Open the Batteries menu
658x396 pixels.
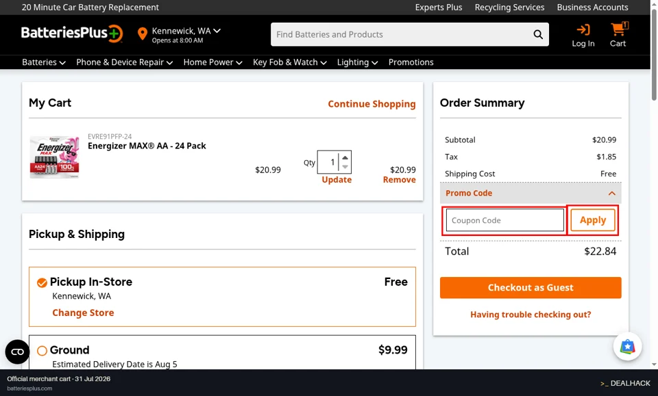[x=44, y=62]
